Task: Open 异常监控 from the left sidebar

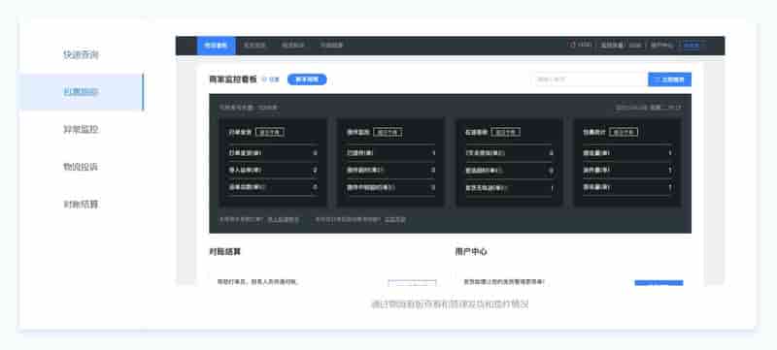Action: 81,130
